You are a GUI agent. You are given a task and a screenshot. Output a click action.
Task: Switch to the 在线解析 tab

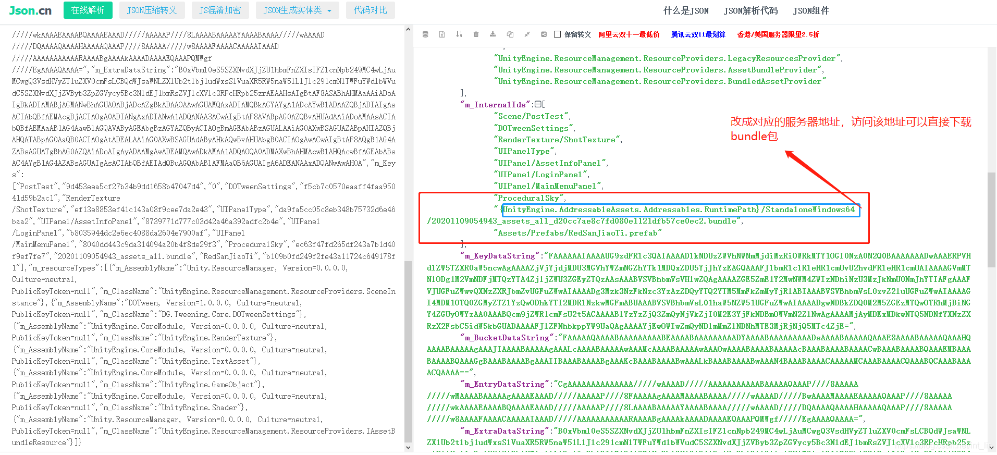(x=88, y=10)
